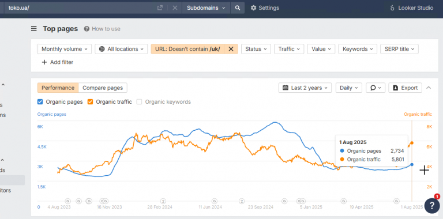The height and width of the screenshot is (219, 443).
Task: Open the Monthly volume dropdown
Action: [x=65, y=49]
